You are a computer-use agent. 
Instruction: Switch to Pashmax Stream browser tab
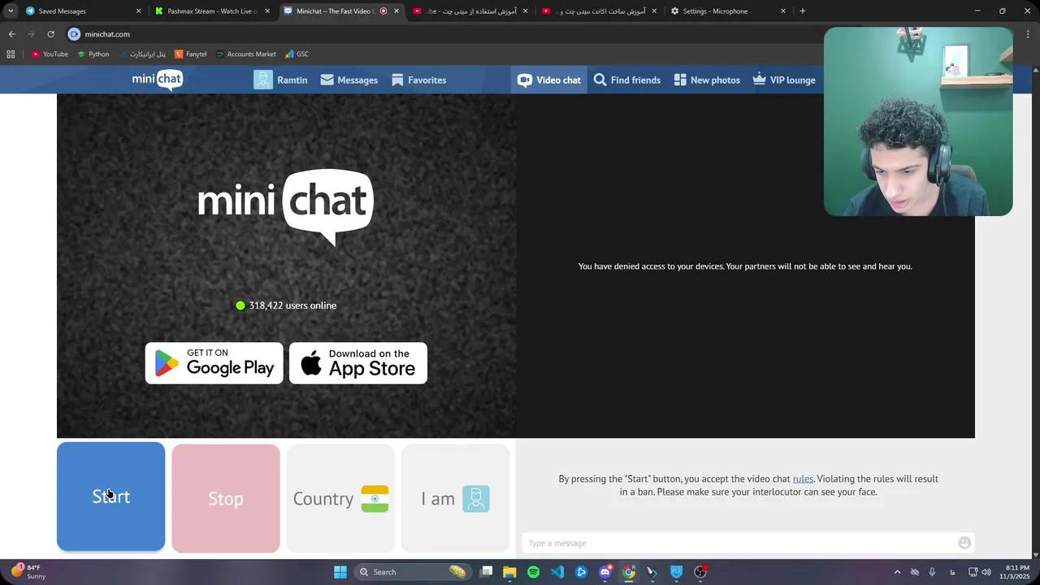click(213, 11)
